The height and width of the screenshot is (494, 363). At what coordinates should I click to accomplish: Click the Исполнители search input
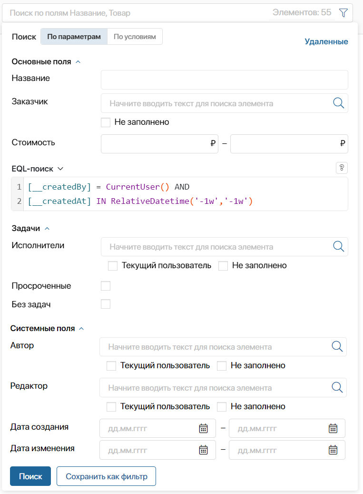pyautogui.click(x=224, y=247)
